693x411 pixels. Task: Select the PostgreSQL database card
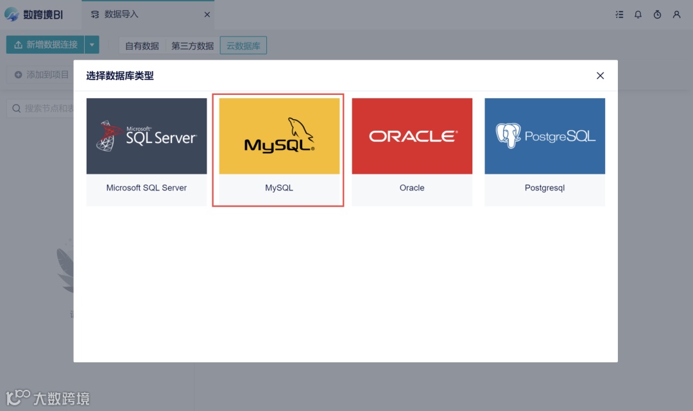pos(545,151)
